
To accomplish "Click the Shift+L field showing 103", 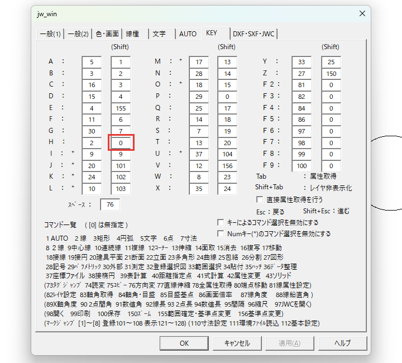I will pyautogui.click(x=121, y=189).
